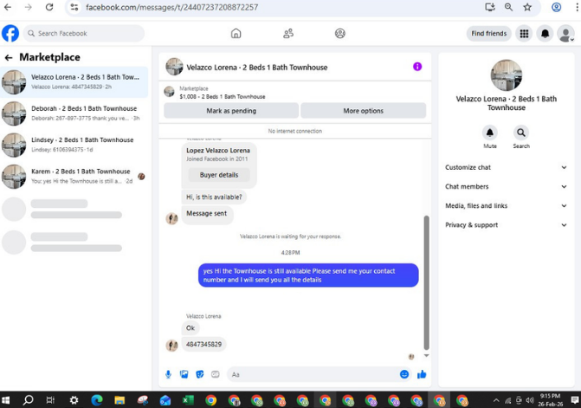The width and height of the screenshot is (581, 408).
Task: Go back using the Marketplace arrow
Action: pyautogui.click(x=9, y=57)
